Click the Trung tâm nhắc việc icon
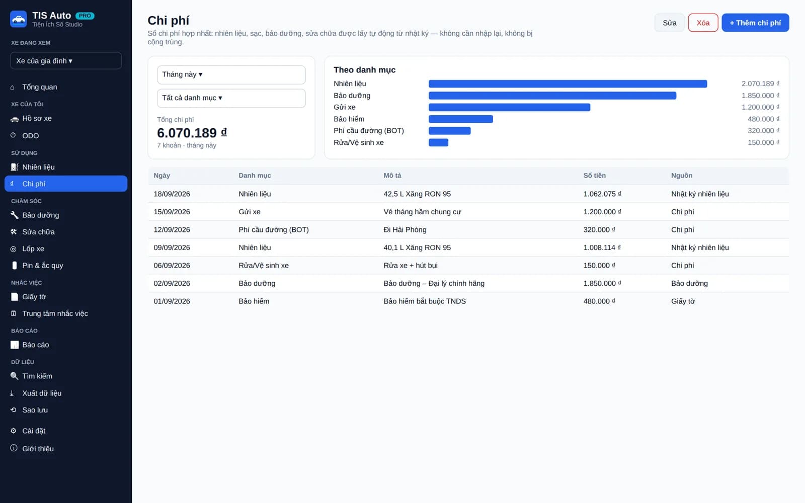The height and width of the screenshot is (503, 805). (x=13, y=313)
